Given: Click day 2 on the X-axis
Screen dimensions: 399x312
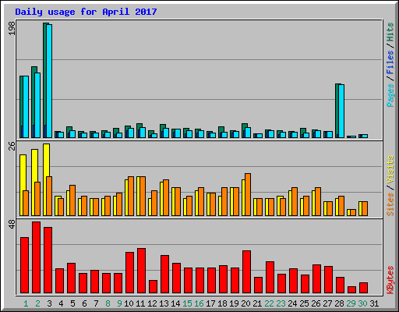Looking at the screenshot, I should pos(37,303).
